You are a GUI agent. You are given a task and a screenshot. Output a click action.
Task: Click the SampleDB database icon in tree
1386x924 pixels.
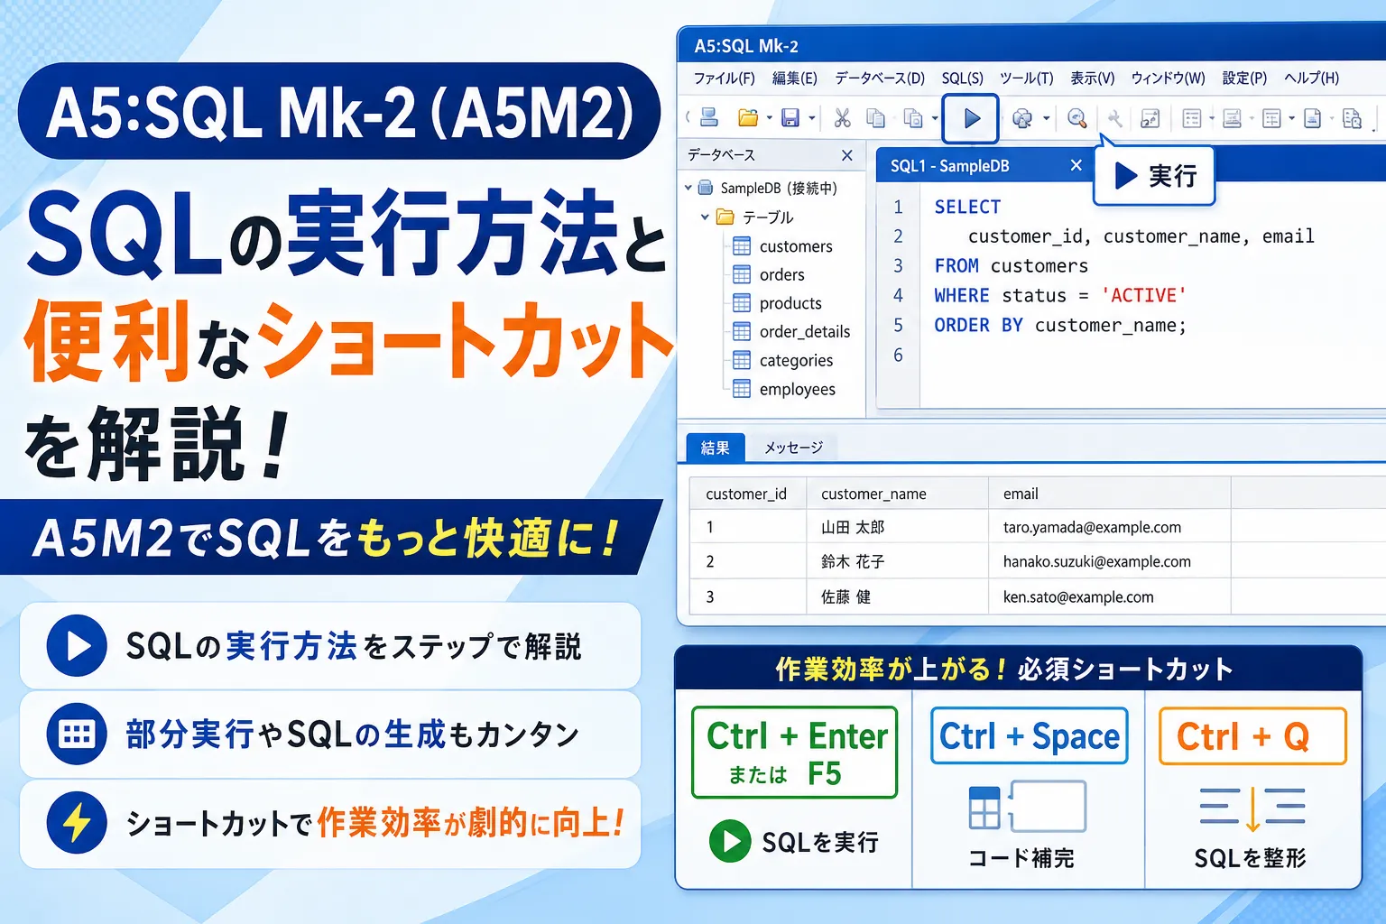(x=706, y=188)
